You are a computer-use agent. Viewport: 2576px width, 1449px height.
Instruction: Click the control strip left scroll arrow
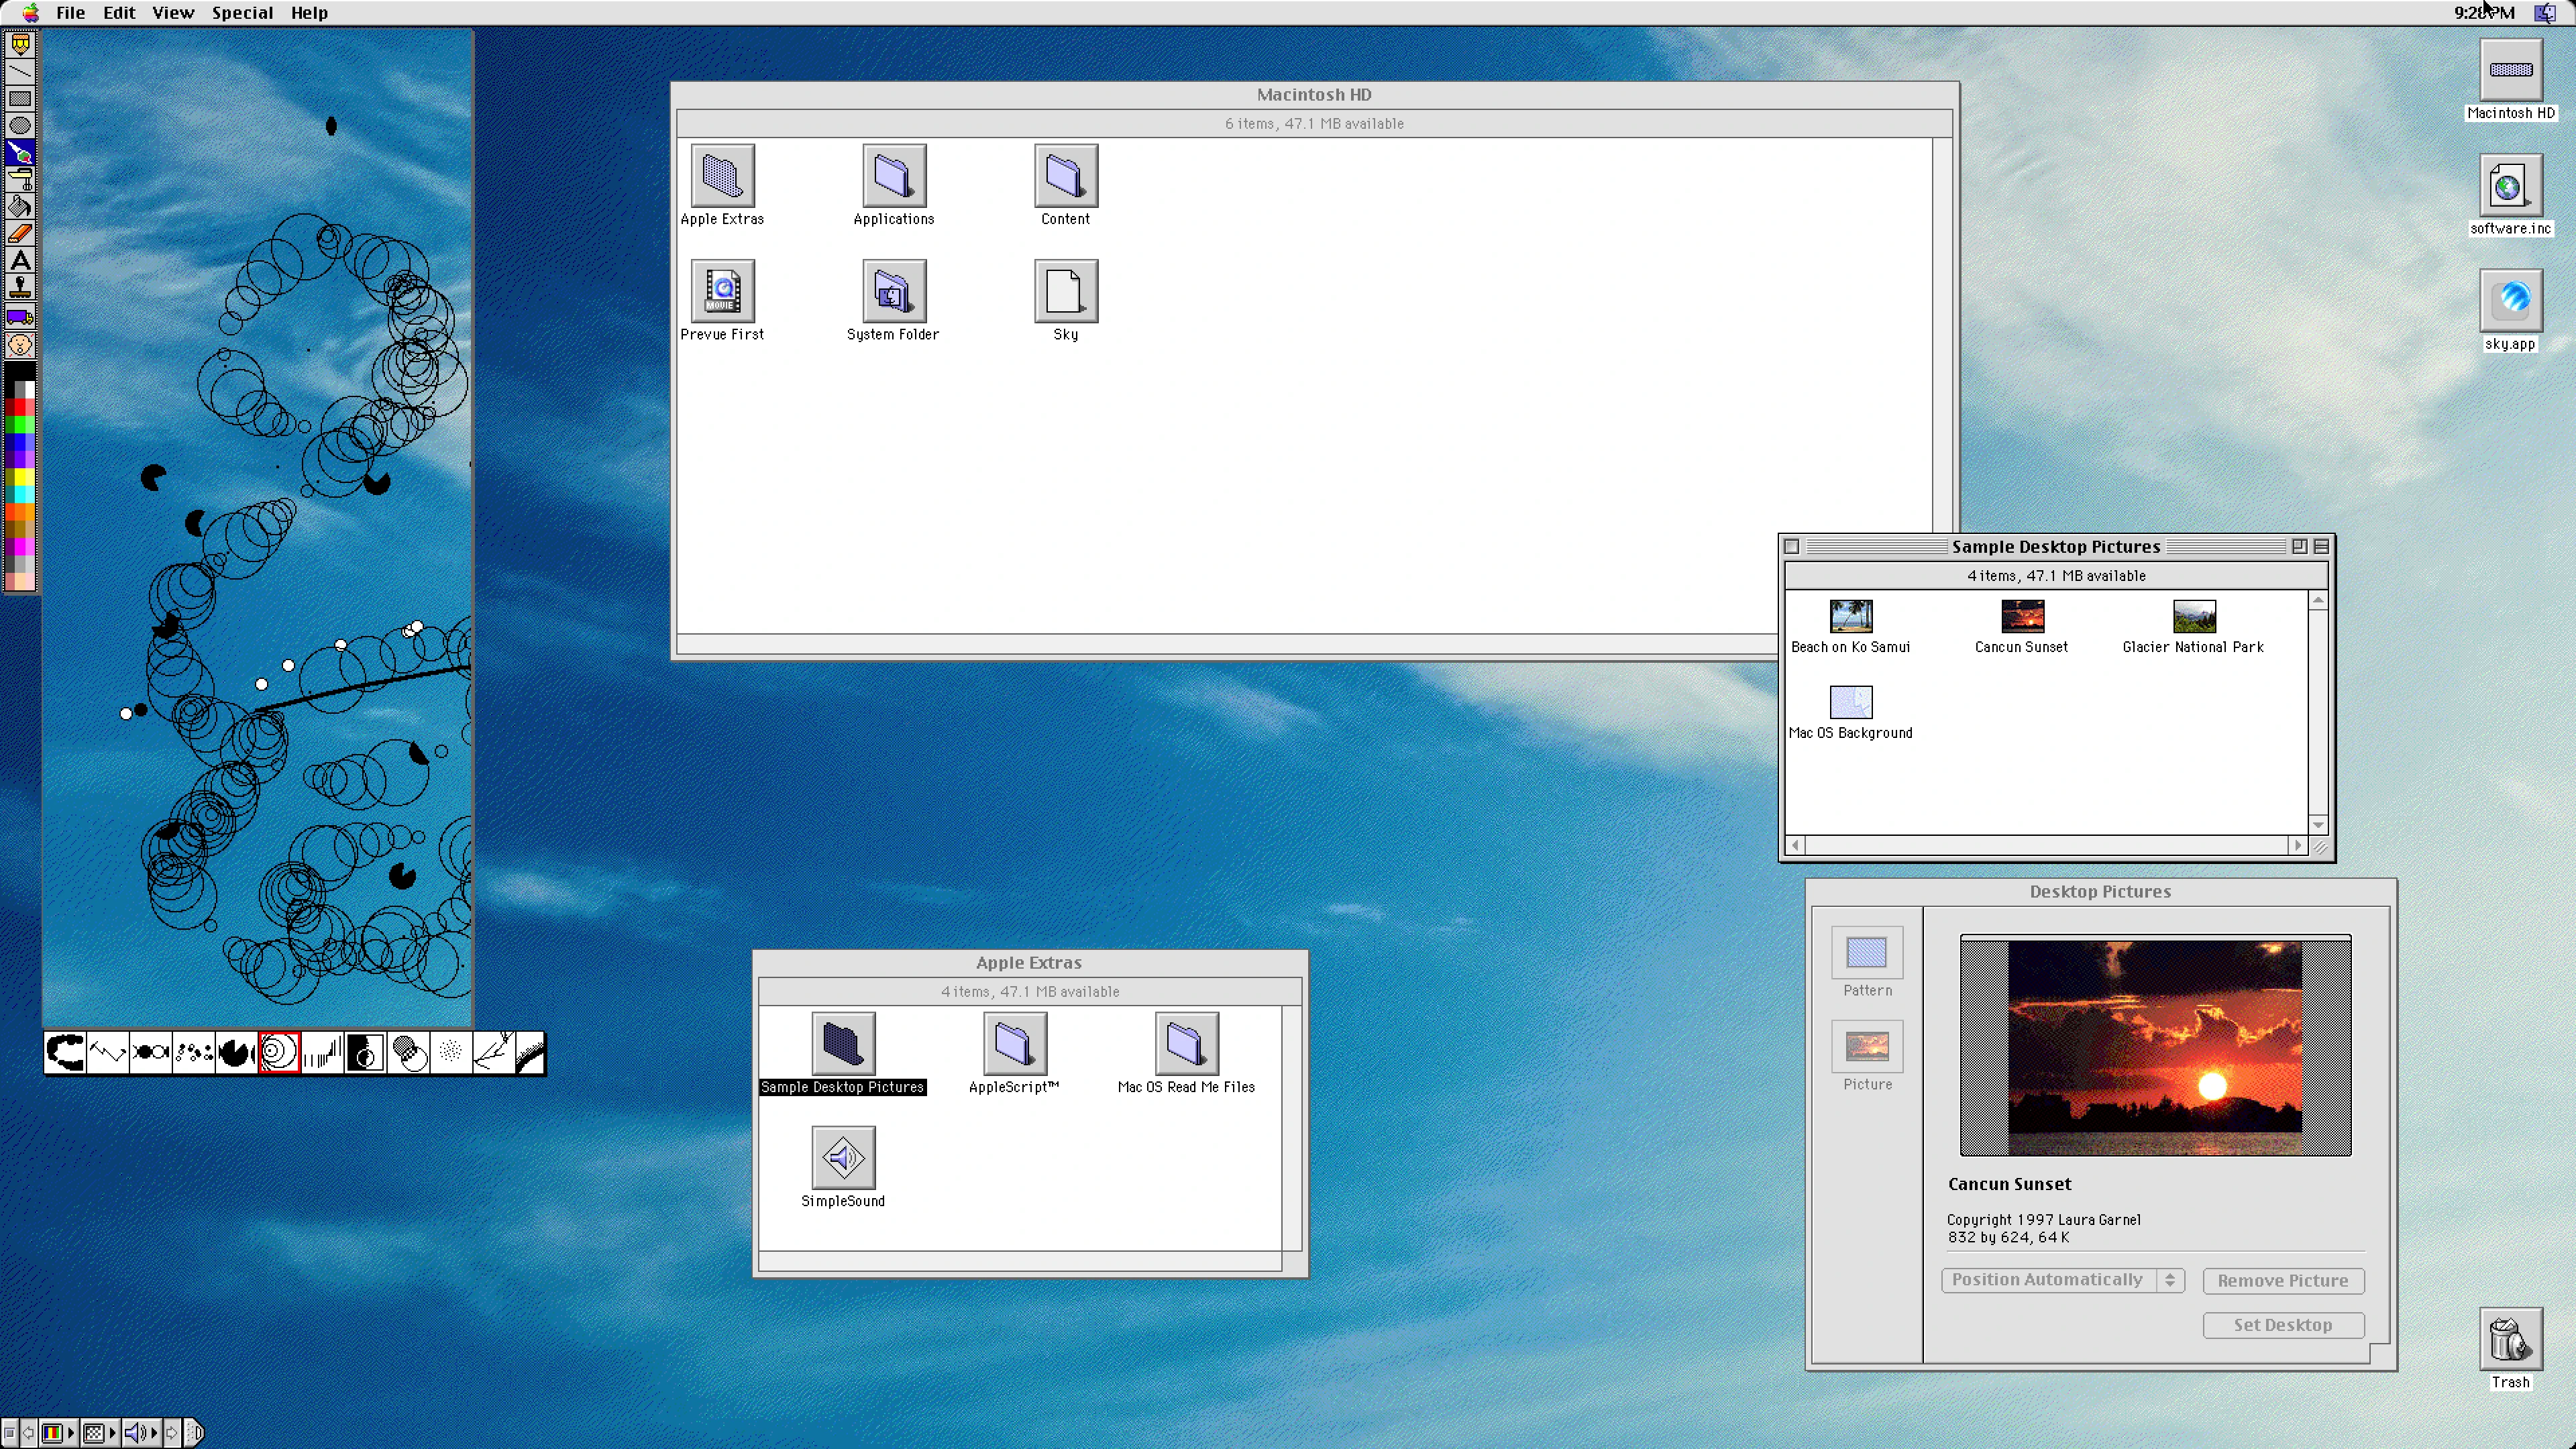[x=28, y=1434]
